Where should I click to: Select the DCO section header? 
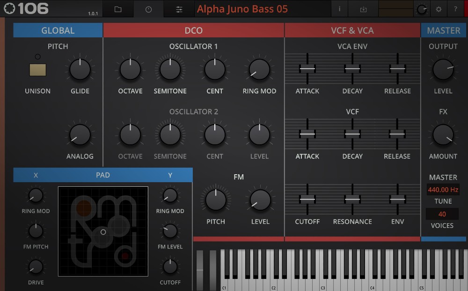point(194,30)
